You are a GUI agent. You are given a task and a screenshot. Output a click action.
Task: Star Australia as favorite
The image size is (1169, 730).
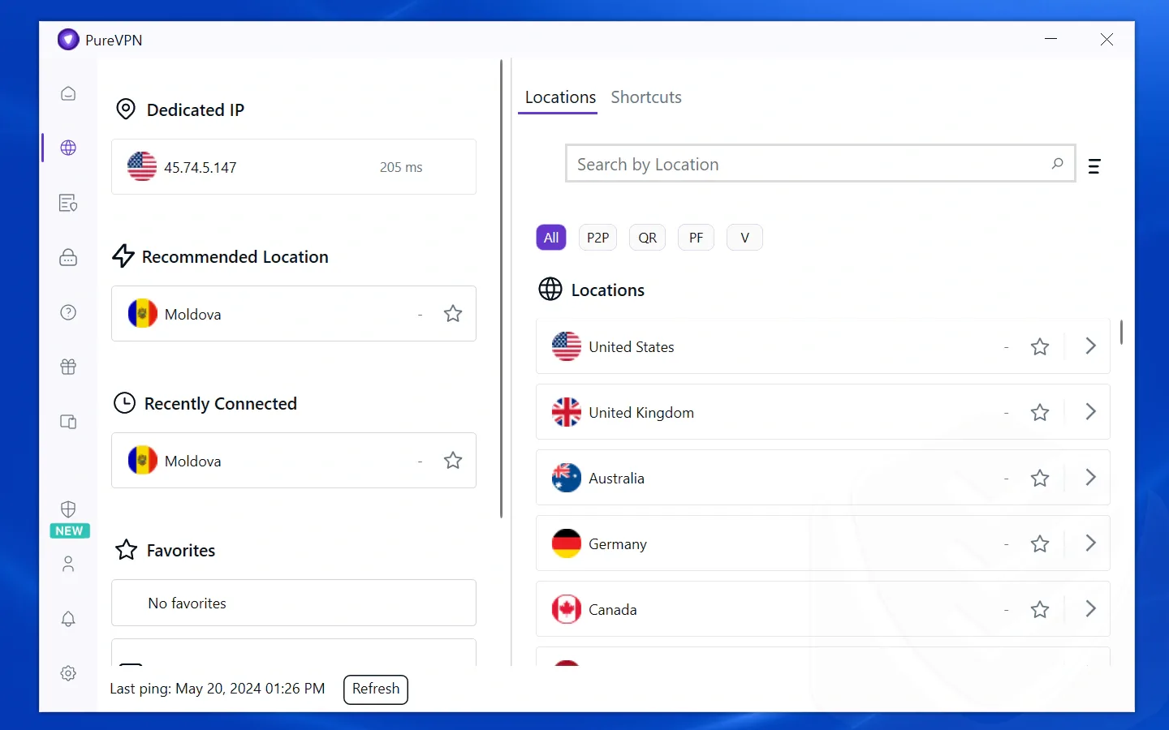(x=1040, y=478)
